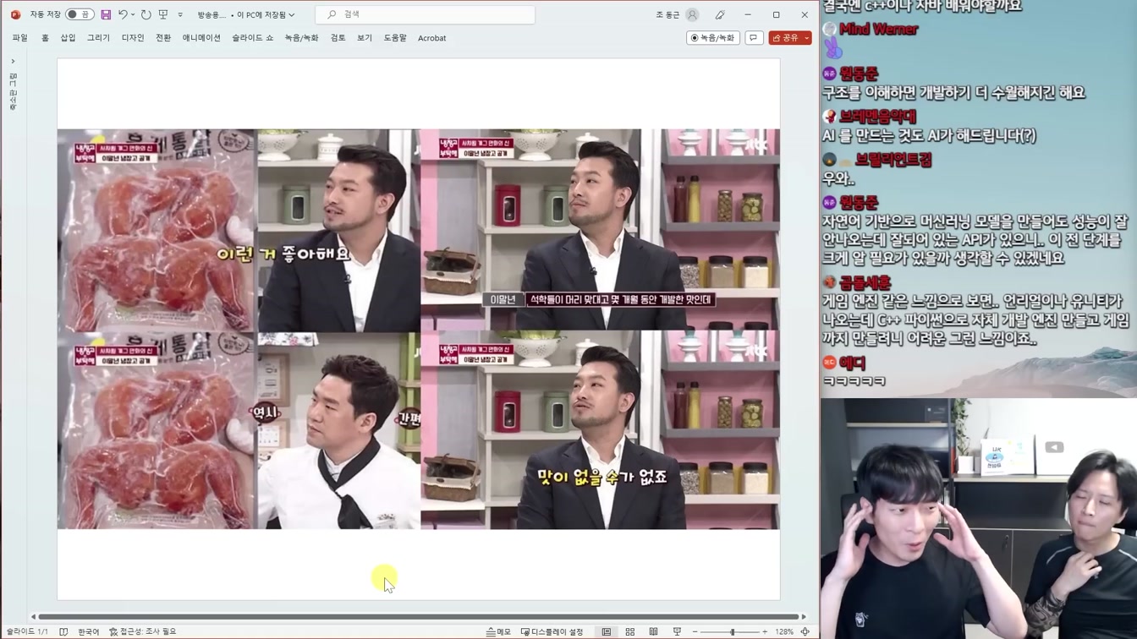Switch to the 전환 ribbon tab
The height and width of the screenshot is (639, 1137).
(x=163, y=38)
